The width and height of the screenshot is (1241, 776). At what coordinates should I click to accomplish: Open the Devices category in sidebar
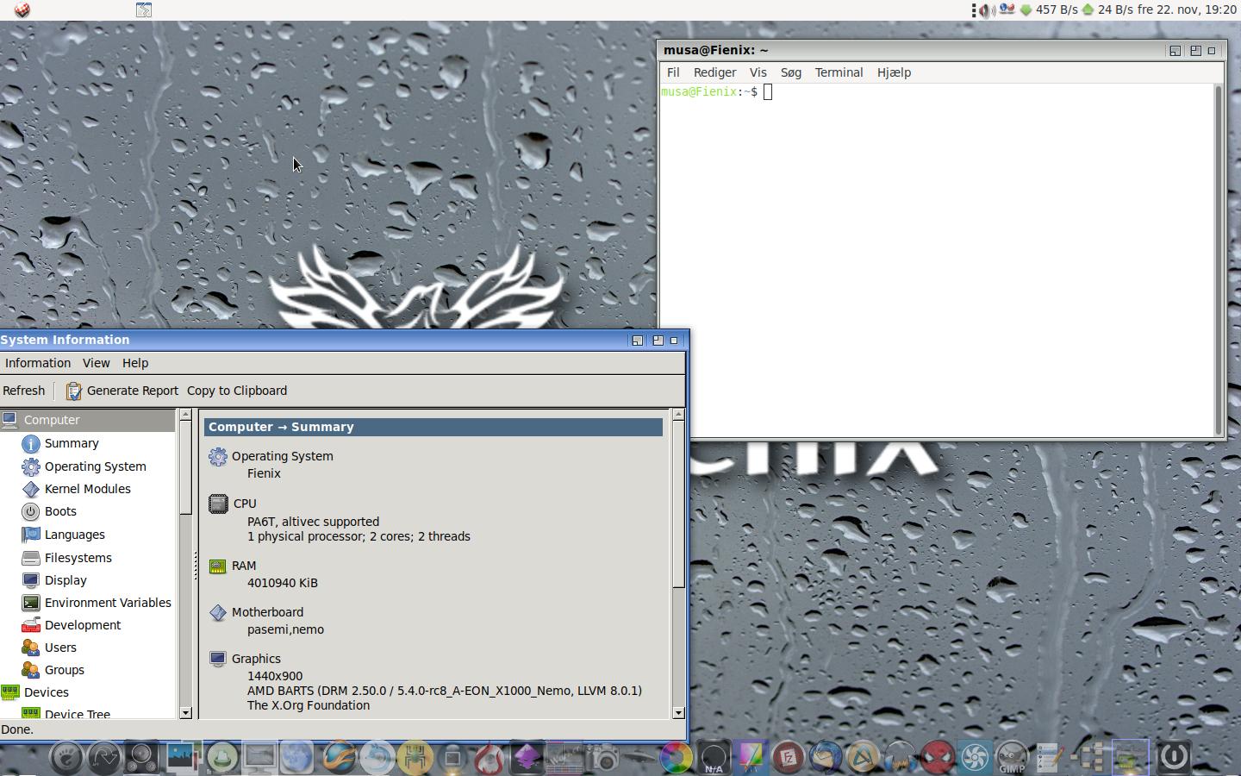(x=47, y=692)
